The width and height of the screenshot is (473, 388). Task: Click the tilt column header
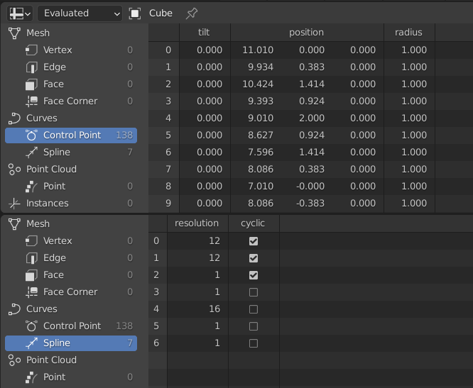point(205,32)
